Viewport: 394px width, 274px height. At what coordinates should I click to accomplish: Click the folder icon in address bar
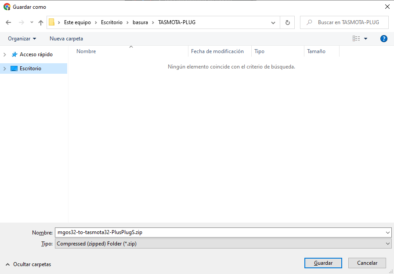[x=52, y=22]
